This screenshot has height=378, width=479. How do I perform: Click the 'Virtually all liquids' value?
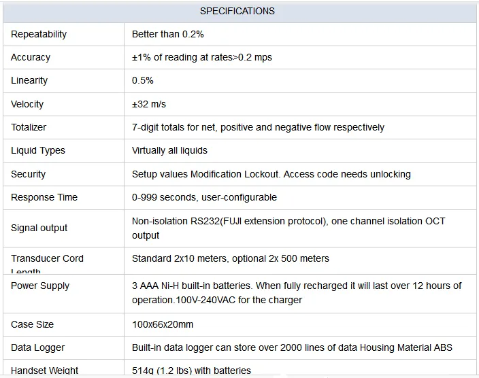pyautogui.click(x=169, y=150)
